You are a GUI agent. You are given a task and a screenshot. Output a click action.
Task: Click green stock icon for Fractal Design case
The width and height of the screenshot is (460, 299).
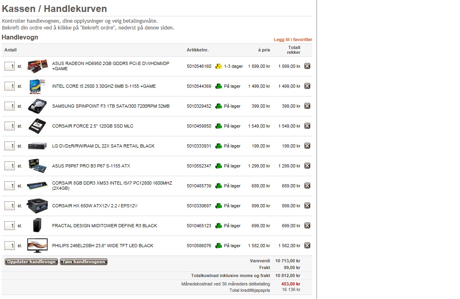[218, 226]
